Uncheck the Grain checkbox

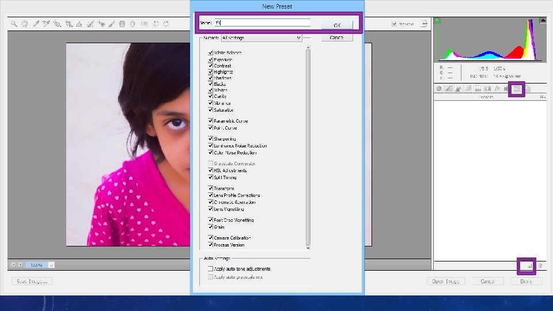pos(211,227)
